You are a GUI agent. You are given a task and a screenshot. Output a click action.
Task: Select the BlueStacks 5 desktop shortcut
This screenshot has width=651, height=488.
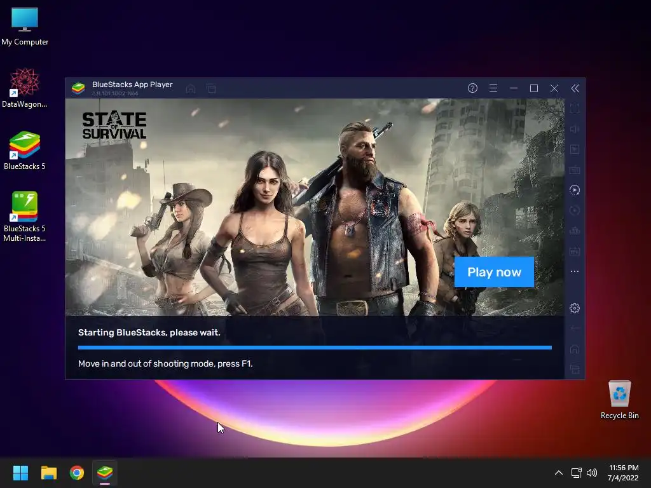(25, 150)
